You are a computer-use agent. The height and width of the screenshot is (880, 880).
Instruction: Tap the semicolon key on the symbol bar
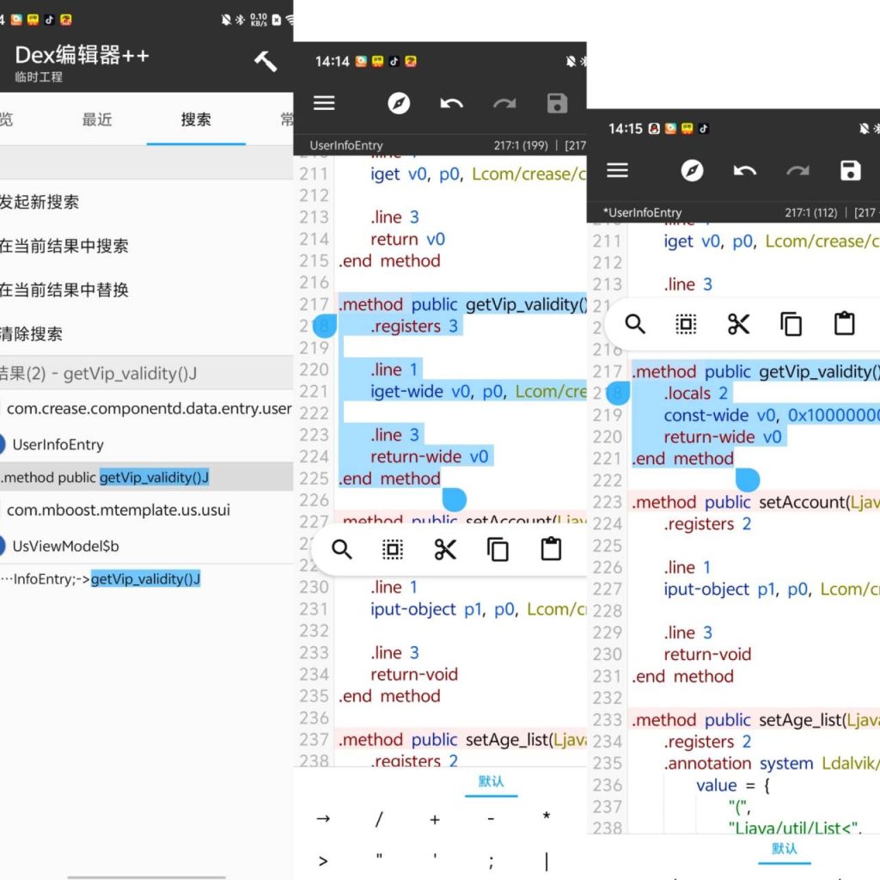tap(491, 861)
